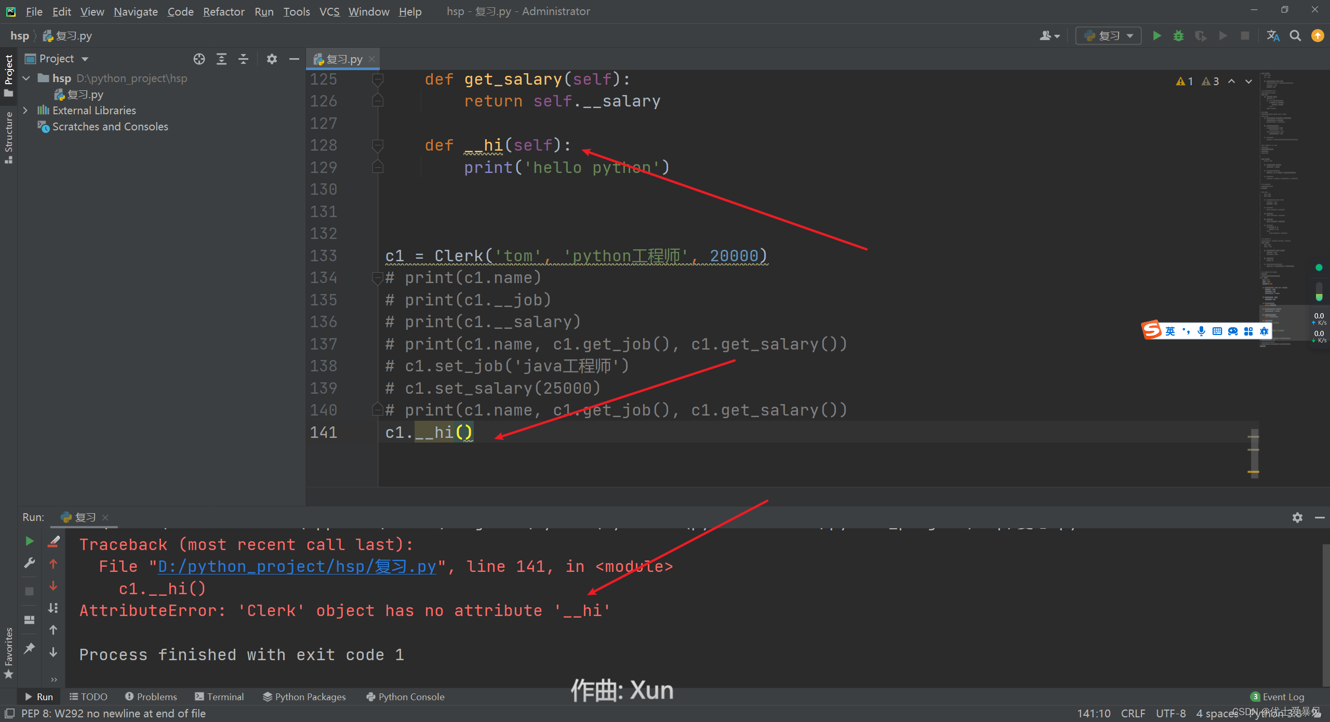Go to next highlighted error arrow
The image size is (1330, 722).
tap(1248, 82)
